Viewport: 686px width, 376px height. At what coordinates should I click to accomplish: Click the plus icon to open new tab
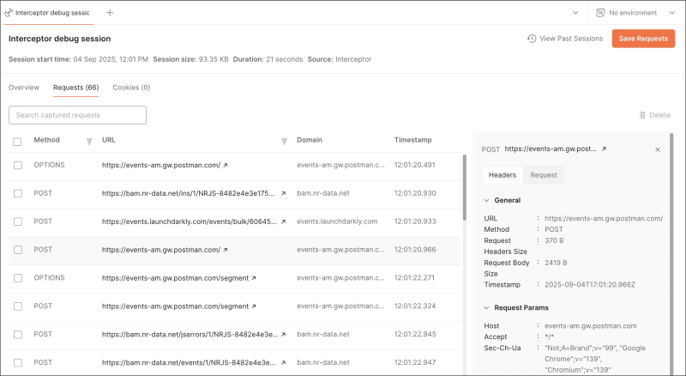[x=110, y=13]
